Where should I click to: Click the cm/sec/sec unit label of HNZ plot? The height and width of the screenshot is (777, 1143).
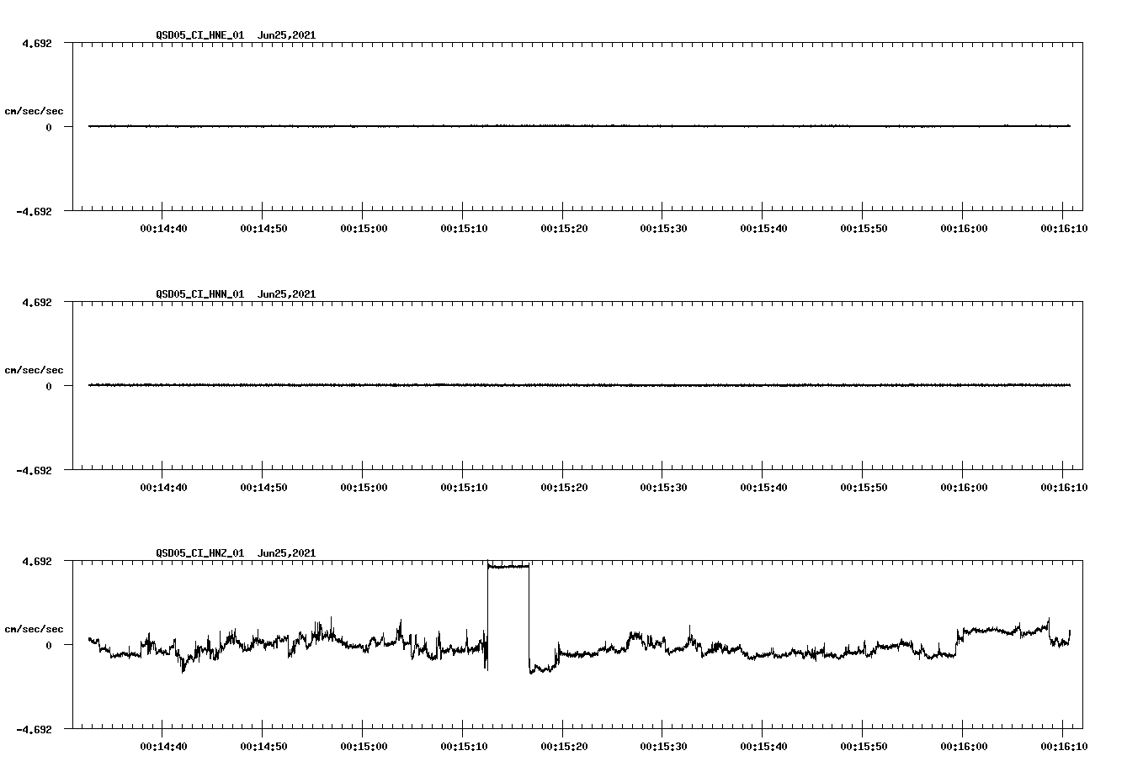pos(34,629)
